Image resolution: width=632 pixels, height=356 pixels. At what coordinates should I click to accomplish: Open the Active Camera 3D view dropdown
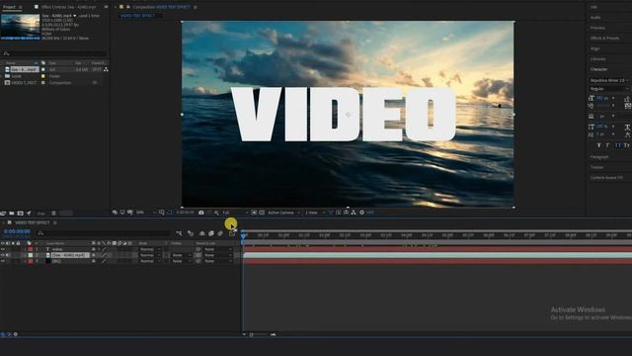284,213
